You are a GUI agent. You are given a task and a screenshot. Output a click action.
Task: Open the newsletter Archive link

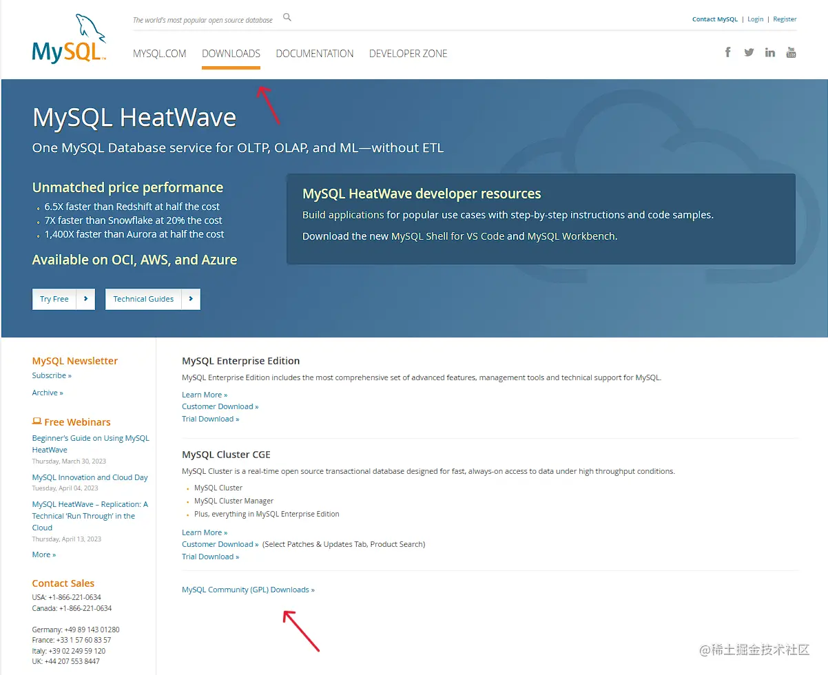click(48, 393)
